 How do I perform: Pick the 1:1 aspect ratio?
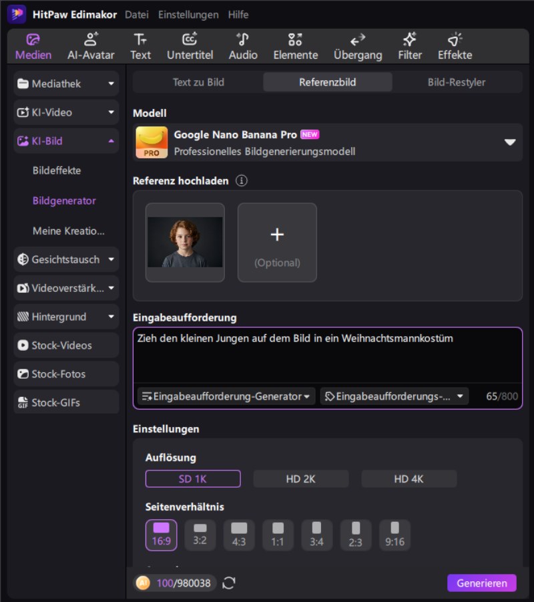278,535
